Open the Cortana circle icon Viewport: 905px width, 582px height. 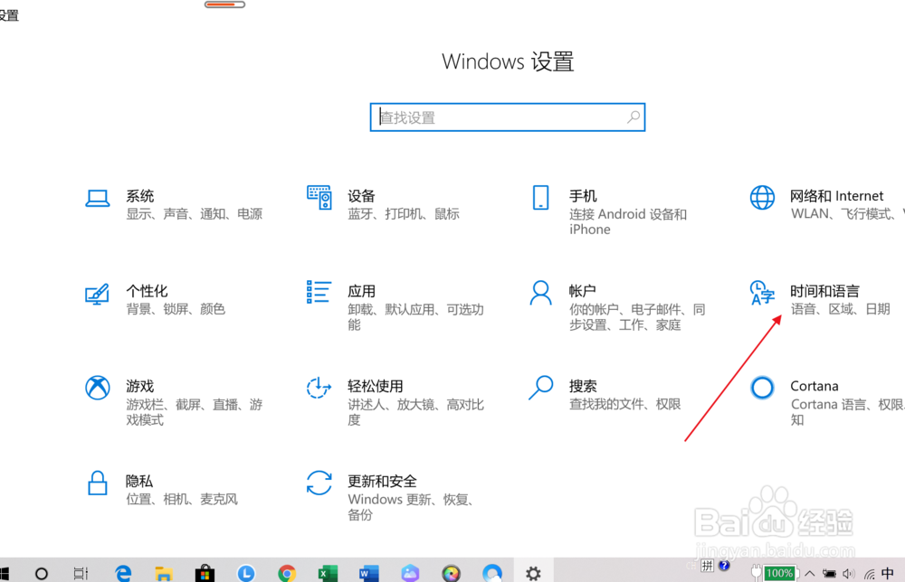[x=762, y=388]
